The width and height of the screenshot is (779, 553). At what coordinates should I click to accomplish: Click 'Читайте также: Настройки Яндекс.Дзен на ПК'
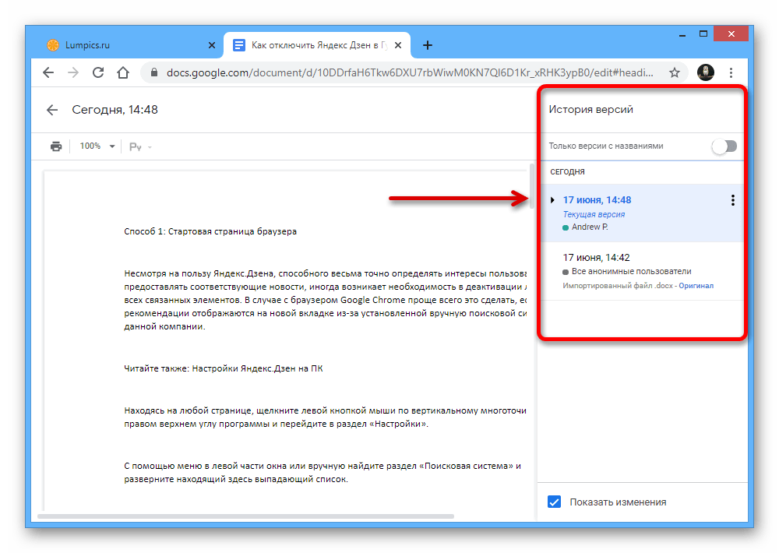pos(224,368)
